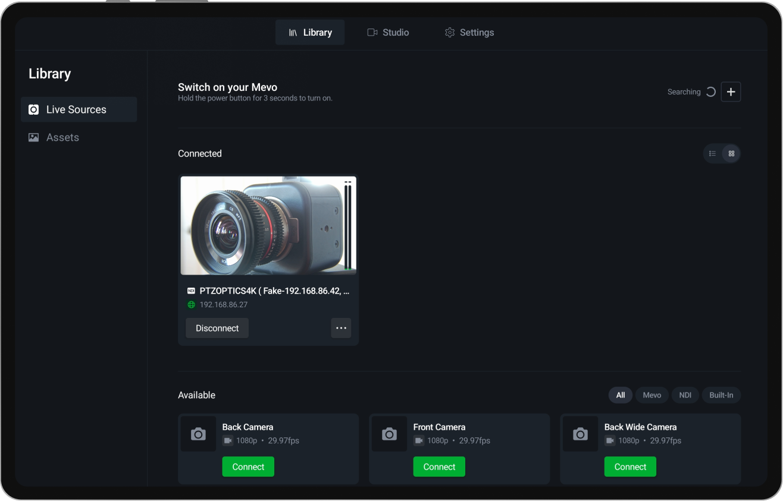Click the PTZOPTICS4K camera preview thumbnail
The height and width of the screenshot is (501, 783).
pyautogui.click(x=268, y=225)
